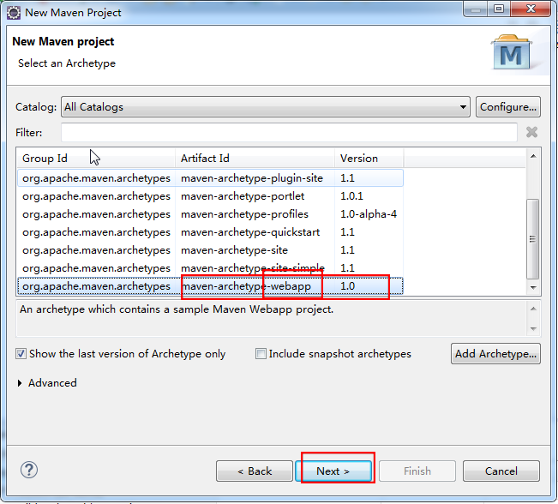The width and height of the screenshot is (558, 504).
Task: Select the maven-archetype-quickstart row
Action: click(244, 232)
